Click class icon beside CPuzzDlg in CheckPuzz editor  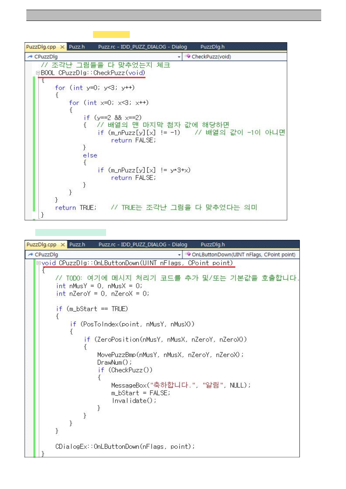(29, 57)
